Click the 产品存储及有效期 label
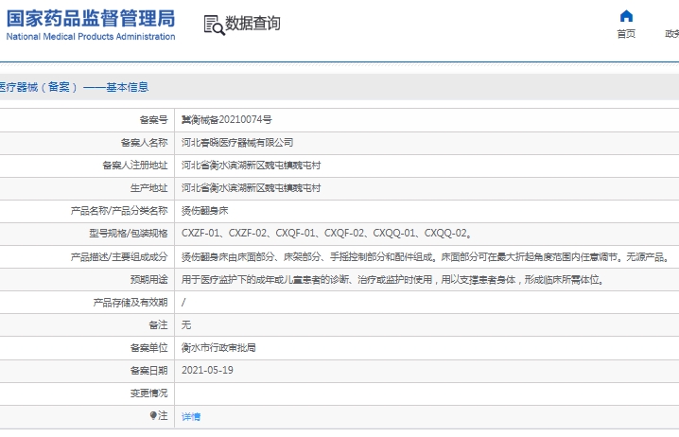 (x=131, y=303)
